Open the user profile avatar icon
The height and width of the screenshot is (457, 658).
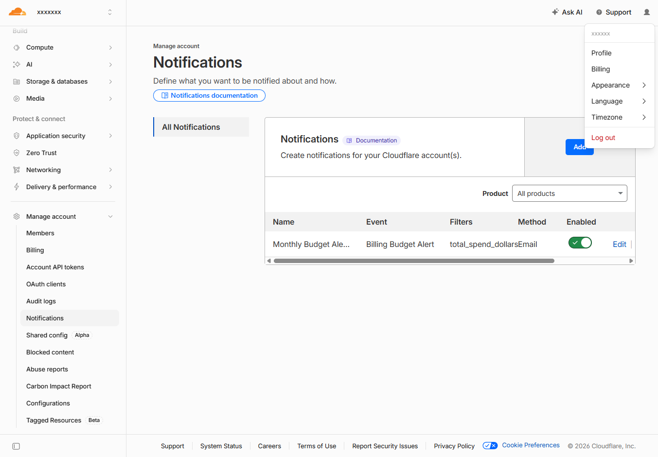pyautogui.click(x=647, y=12)
